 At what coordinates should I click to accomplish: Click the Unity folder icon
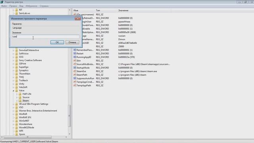pos(17,84)
